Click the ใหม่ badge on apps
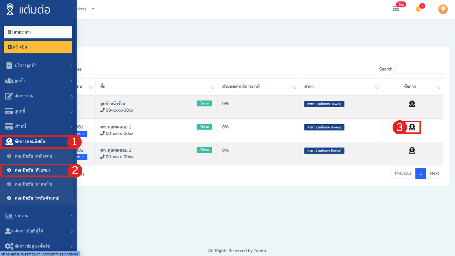The width and height of the screenshot is (455, 256). click(x=401, y=4)
